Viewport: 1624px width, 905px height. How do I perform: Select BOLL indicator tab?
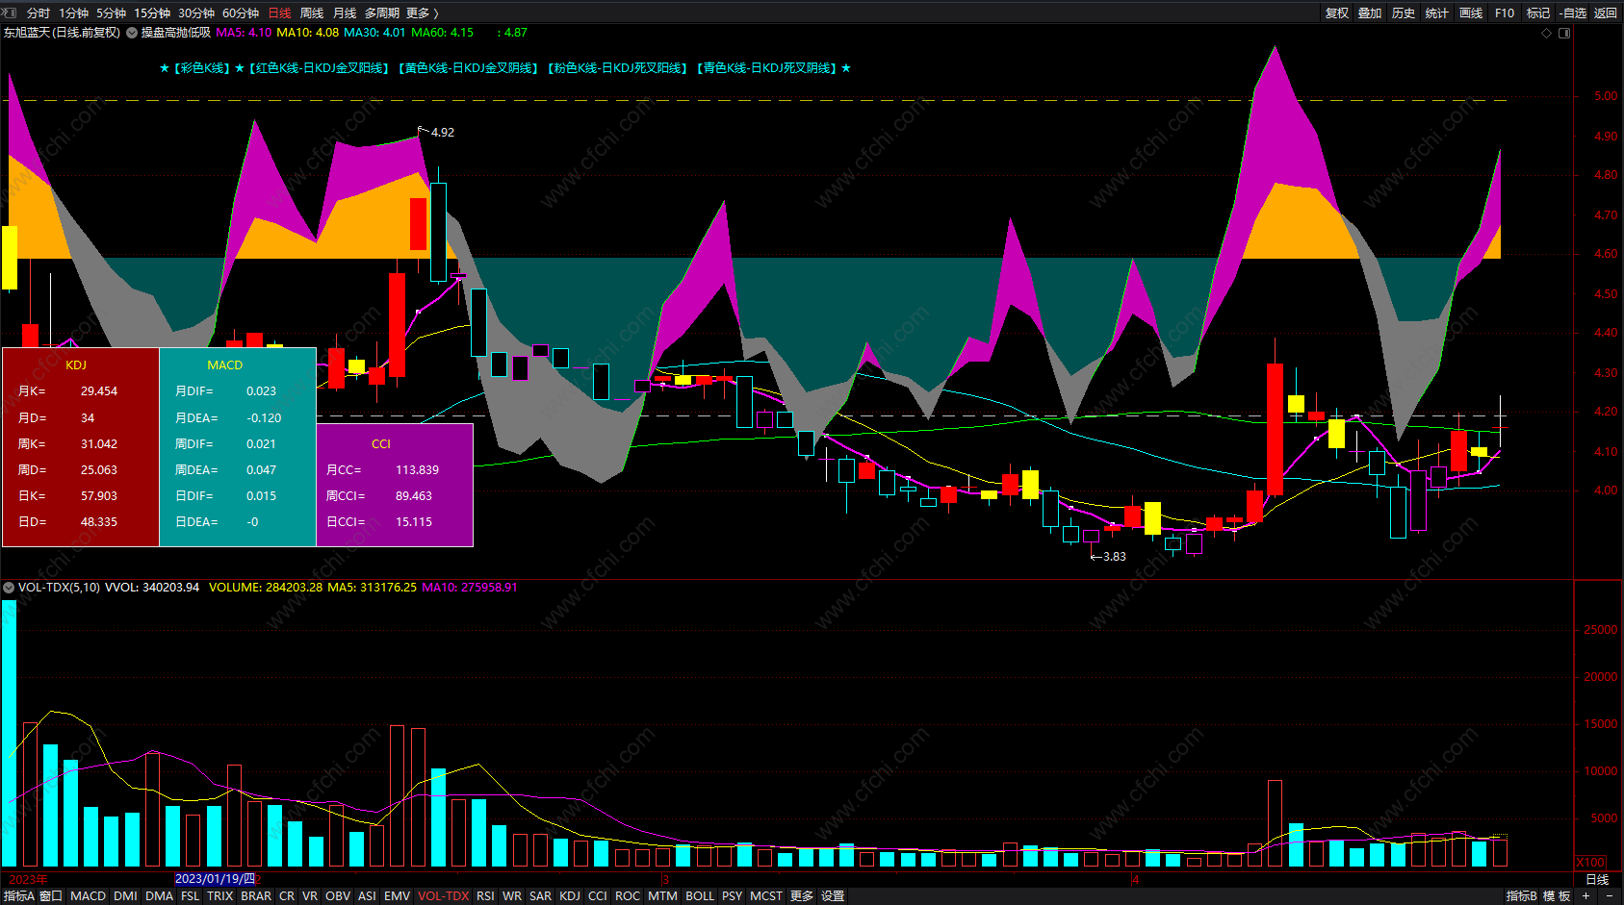coord(700,896)
